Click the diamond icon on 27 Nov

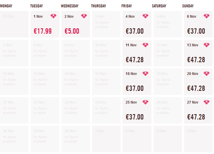click(x=207, y=102)
